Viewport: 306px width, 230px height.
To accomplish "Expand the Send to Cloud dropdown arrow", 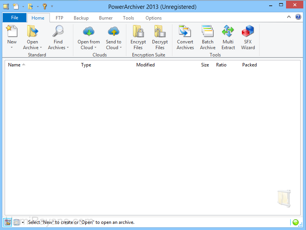I will pyautogui.click(x=121, y=48).
